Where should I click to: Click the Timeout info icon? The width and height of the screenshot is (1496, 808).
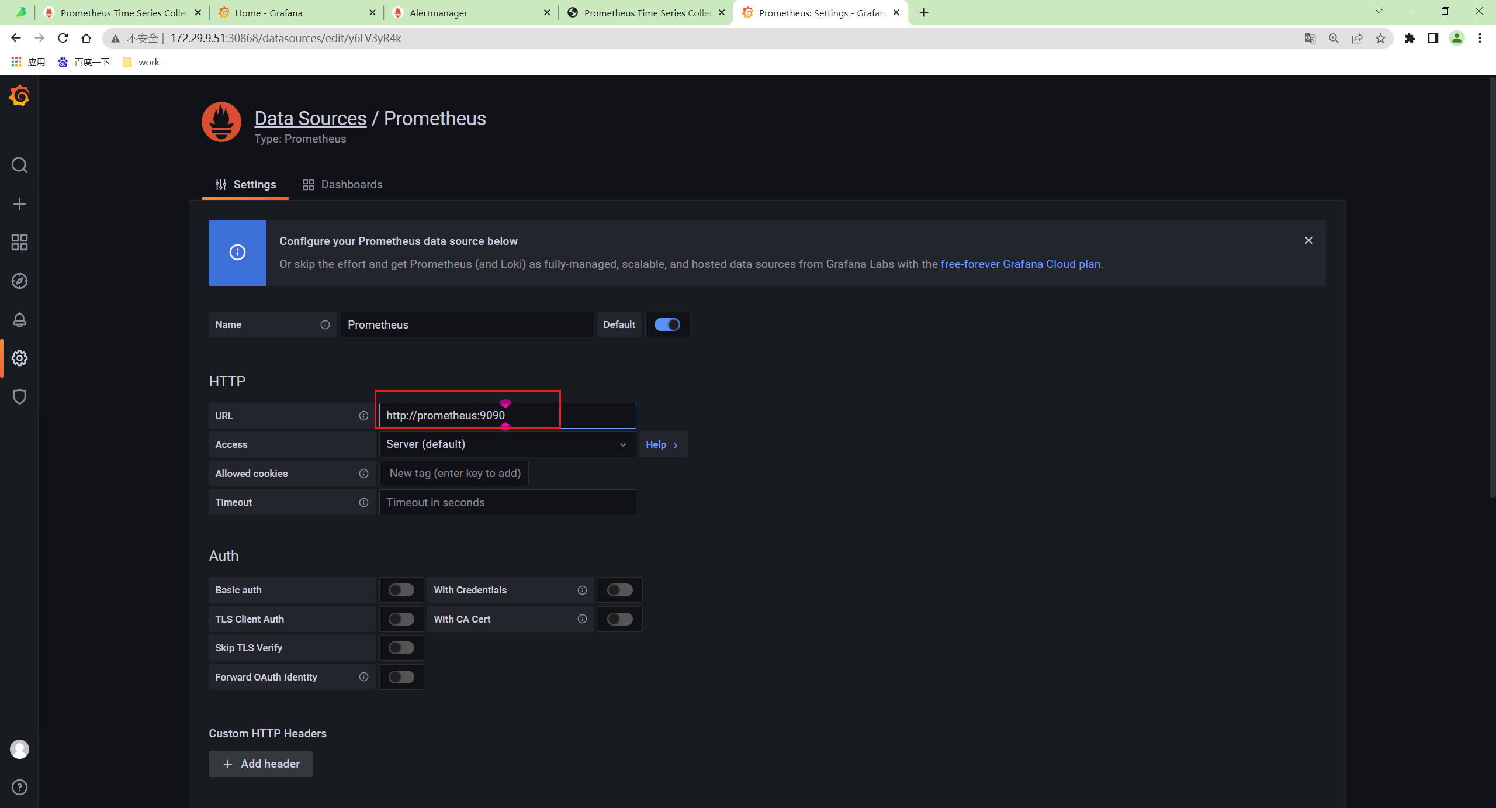[x=363, y=503]
